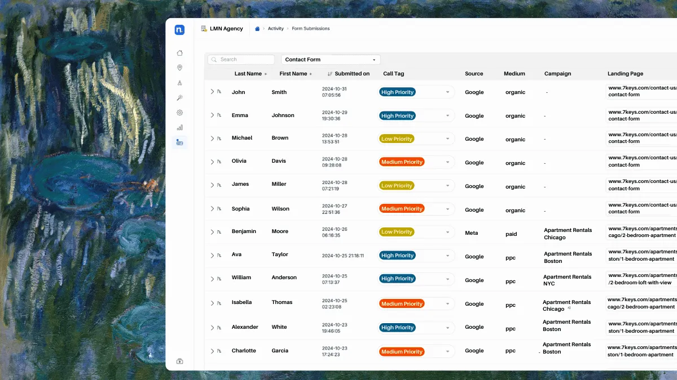Click the Medium column header
The width and height of the screenshot is (677, 380).
coord(515,74)
